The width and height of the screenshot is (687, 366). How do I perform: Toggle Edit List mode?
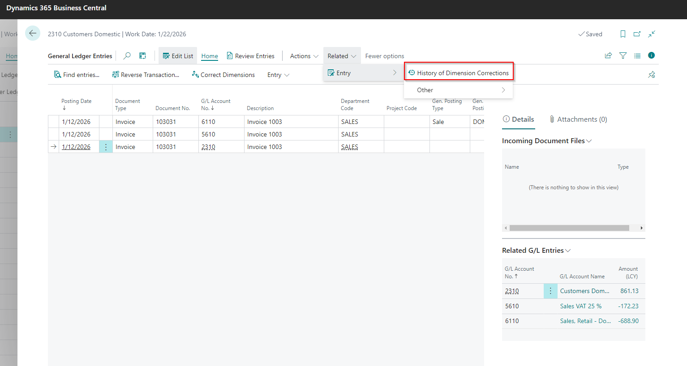tap(177, 55)
